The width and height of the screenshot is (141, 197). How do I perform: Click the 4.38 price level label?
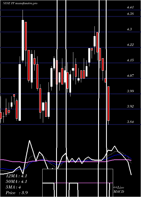pos(130,14)
